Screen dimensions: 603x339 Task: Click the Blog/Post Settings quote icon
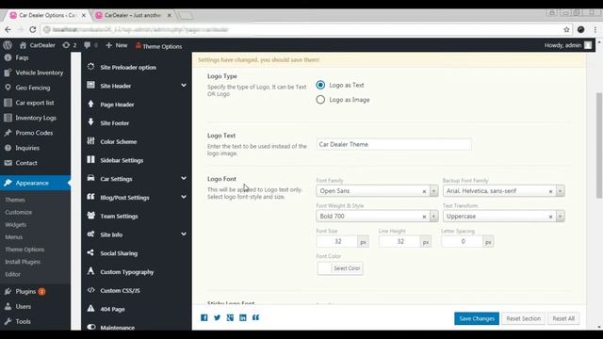[x=90, y=197]
